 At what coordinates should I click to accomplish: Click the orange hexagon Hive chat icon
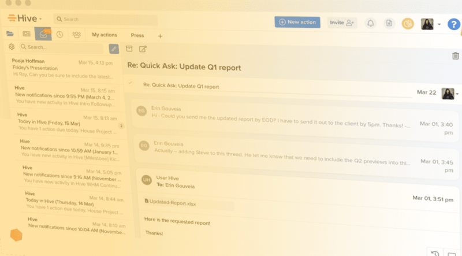coord(16,235)
